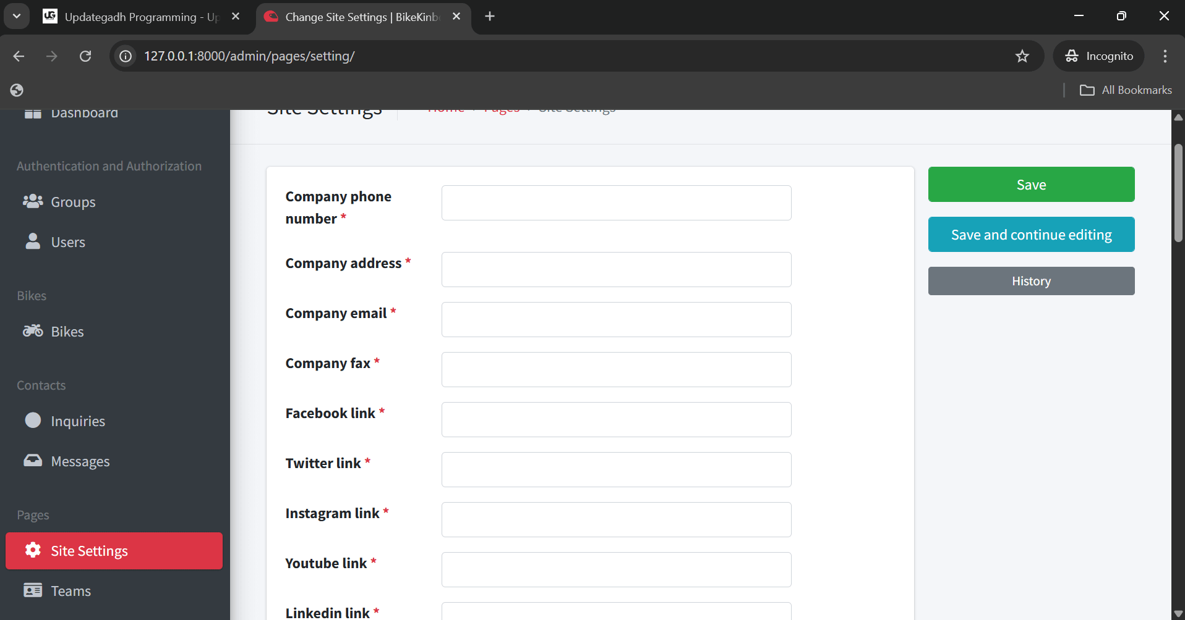The height and width of the screenshot is (620, 1185).
Task: Click the Inquiries circle icon
Action: pos(33,421)
